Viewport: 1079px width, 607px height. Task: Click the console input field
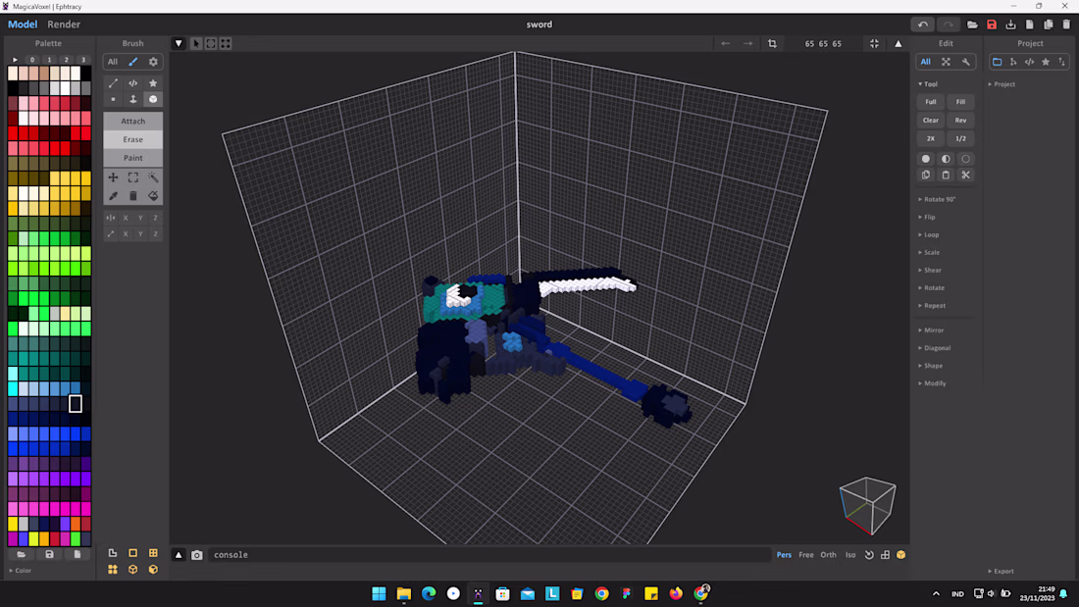tap(489, 555)
